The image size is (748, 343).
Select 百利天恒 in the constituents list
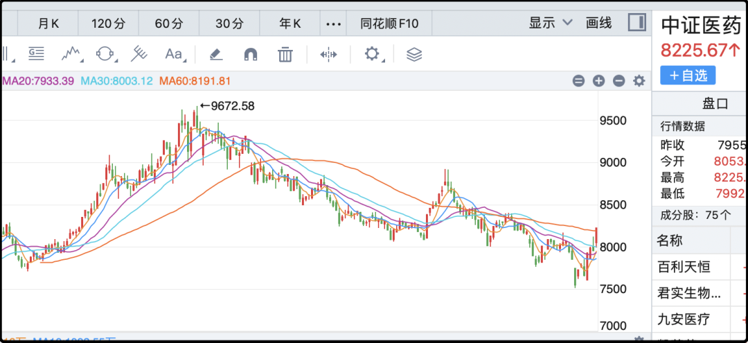[x=684, y=267]
